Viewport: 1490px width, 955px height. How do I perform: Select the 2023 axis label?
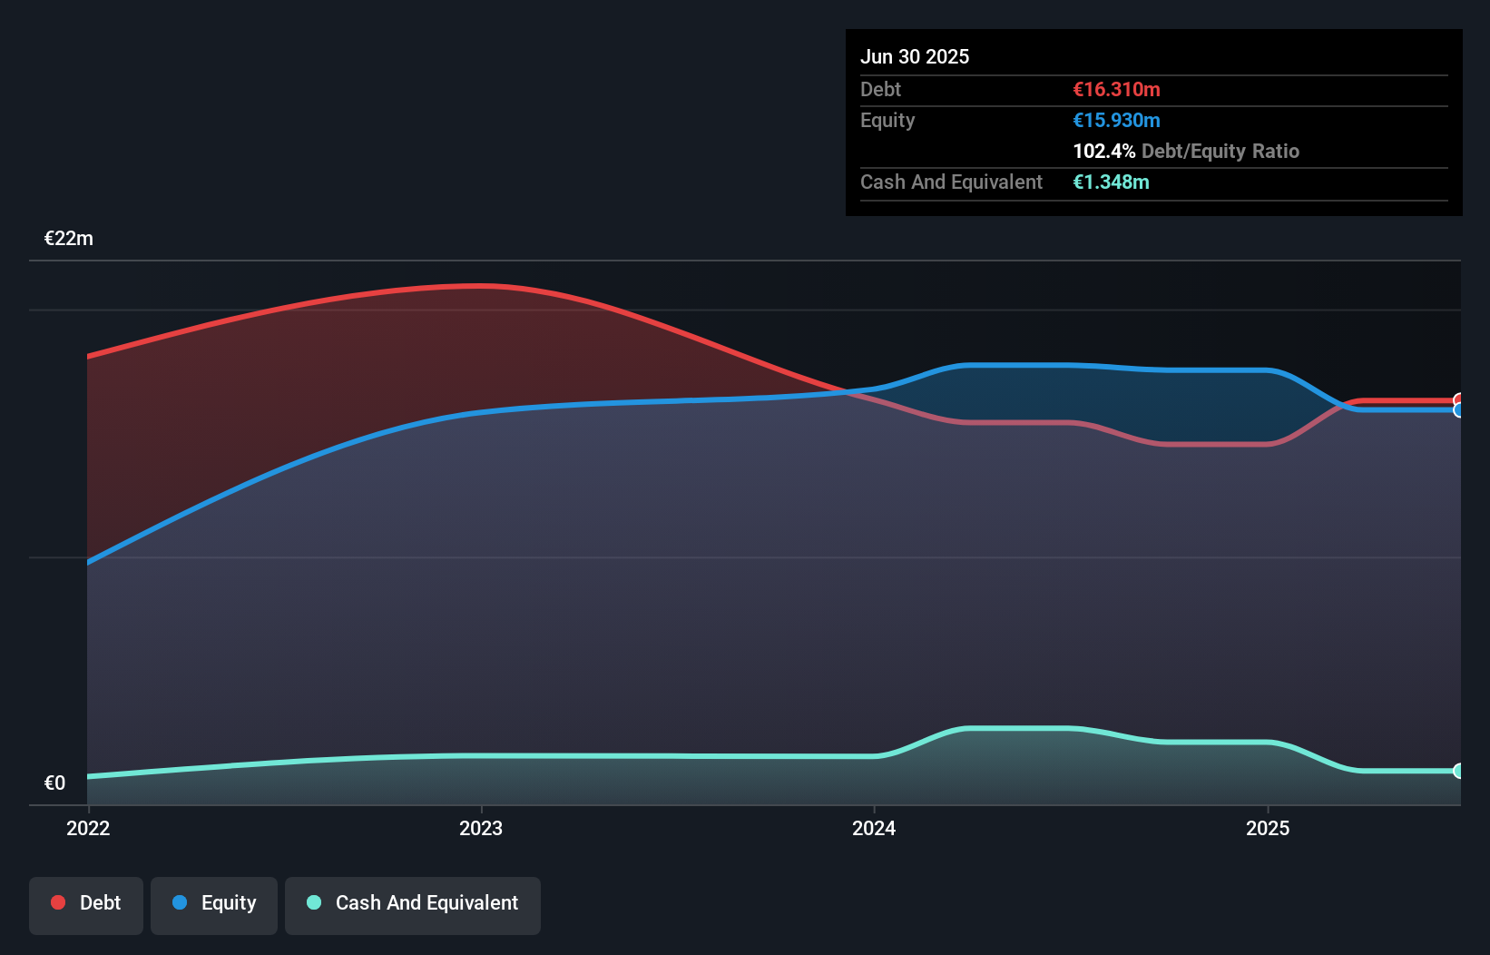click(481, 828)
